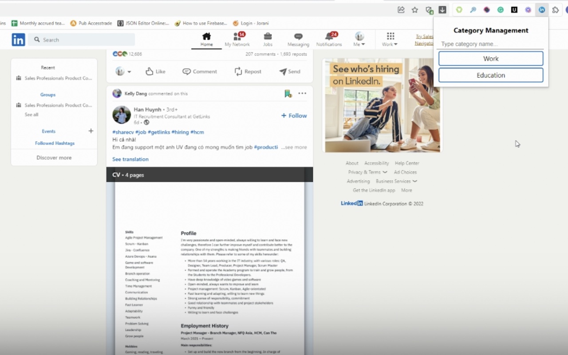Click the Type category name field
The image size is (568, 355).
pyautogui.click(x=490, y=44)
